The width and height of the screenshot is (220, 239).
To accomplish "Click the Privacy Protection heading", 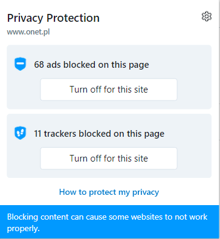I will pos(53,18).
